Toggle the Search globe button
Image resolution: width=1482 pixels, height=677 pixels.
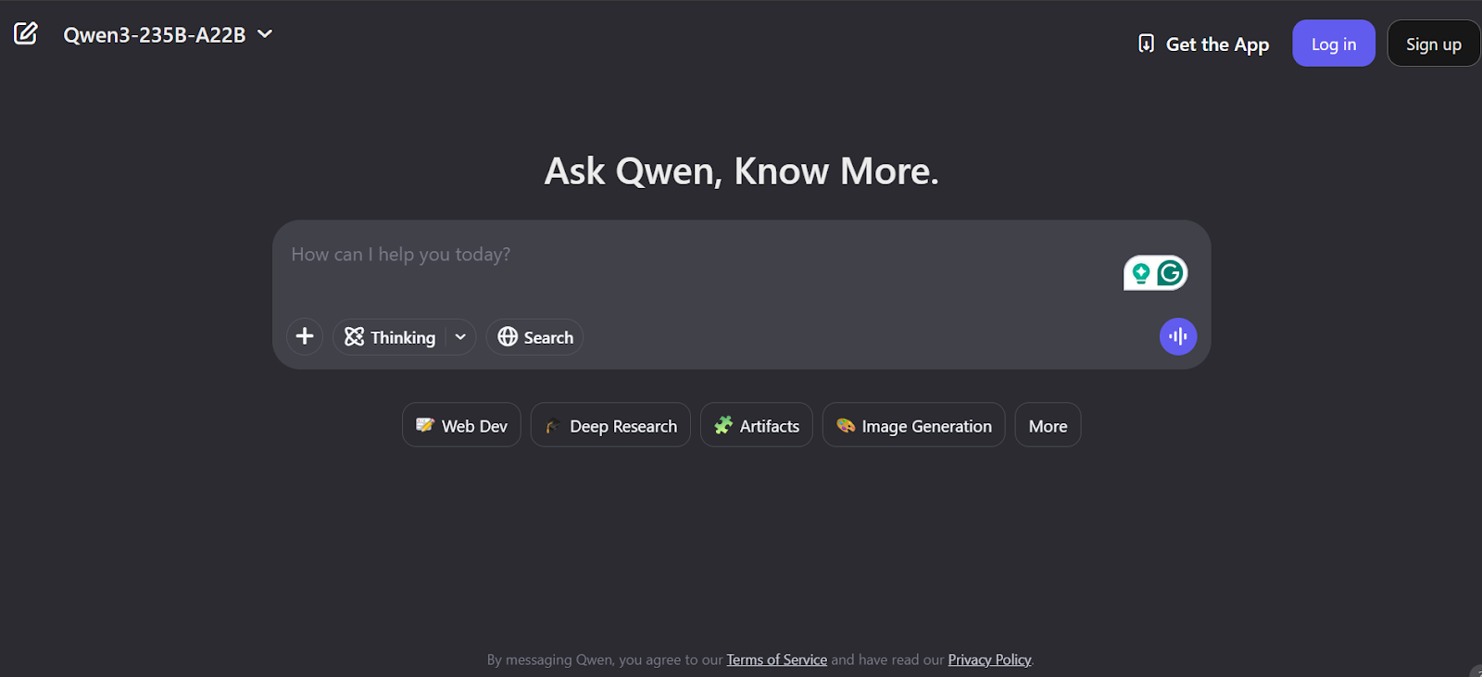tap(534, 337)
